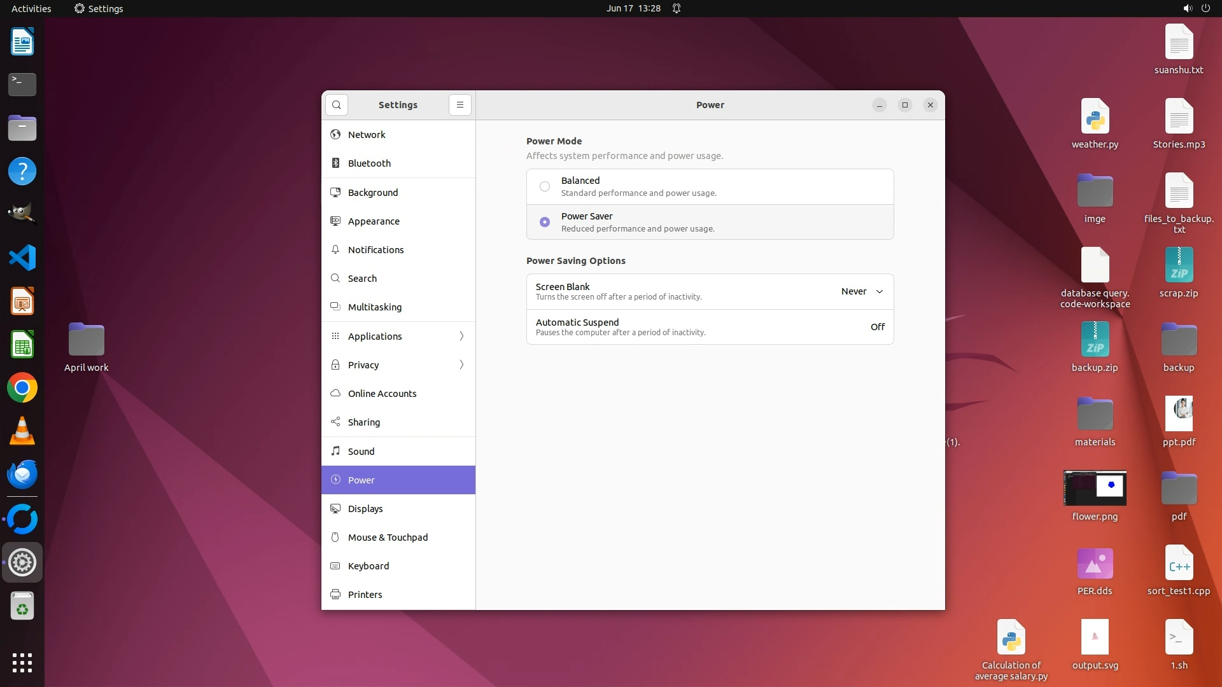
Task: Open Automatic Suspend settings row
Action: click(x=710, y=327)
